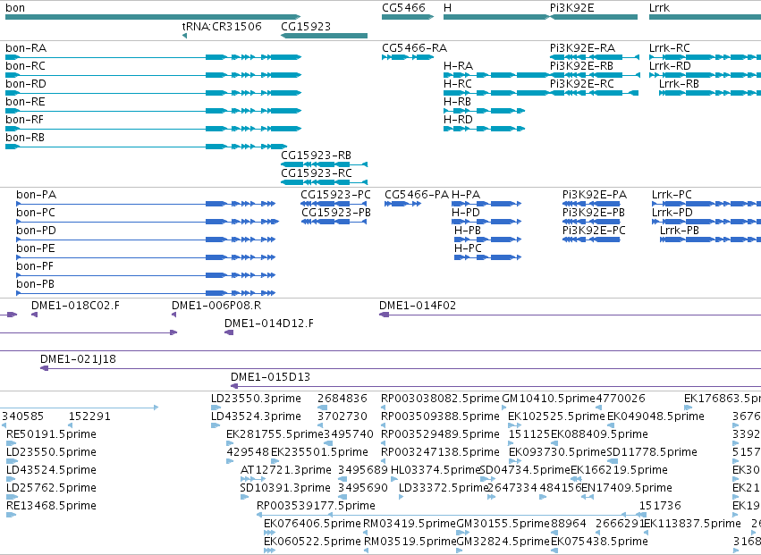This screenshot has height=555, width=761.
Task: Click the bon-RC transcript label
Action: point(25,66)
